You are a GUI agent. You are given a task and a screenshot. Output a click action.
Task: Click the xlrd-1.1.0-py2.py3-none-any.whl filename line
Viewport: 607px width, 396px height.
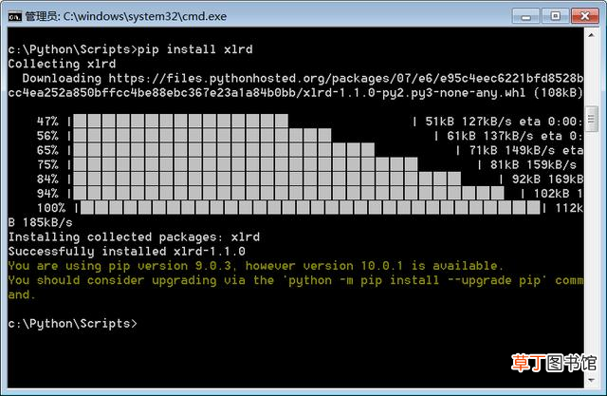295,93
